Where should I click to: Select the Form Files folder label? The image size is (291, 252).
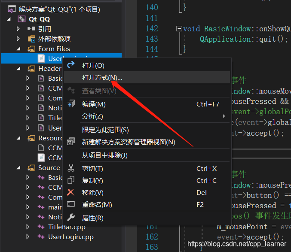pyautogui.click(x=54, y=49)
